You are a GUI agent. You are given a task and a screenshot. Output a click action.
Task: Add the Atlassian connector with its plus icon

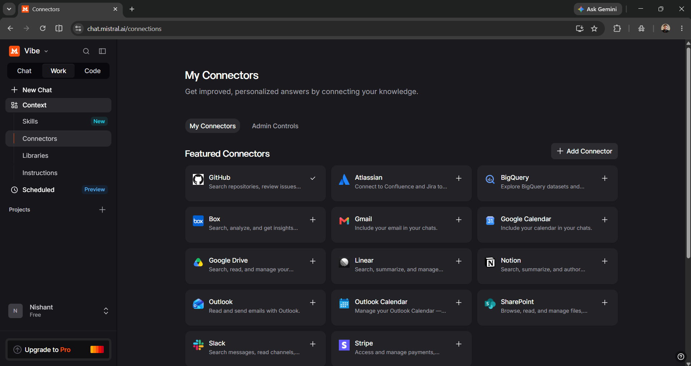pos(459,178)
